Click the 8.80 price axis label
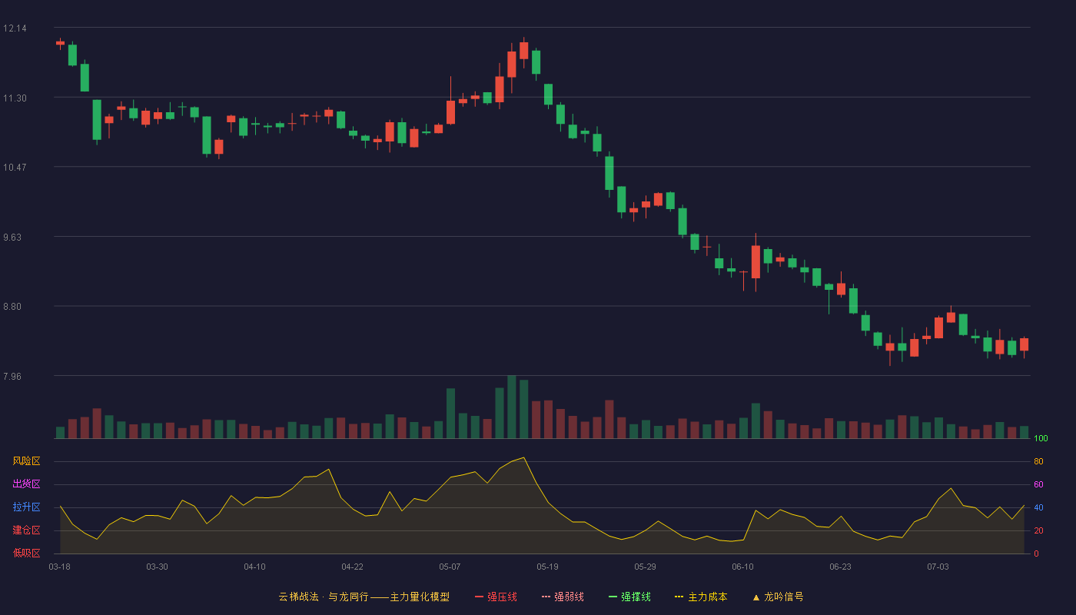Viewport: 1076px width, 615px height. pyautogui.click(x=12, y=307)
